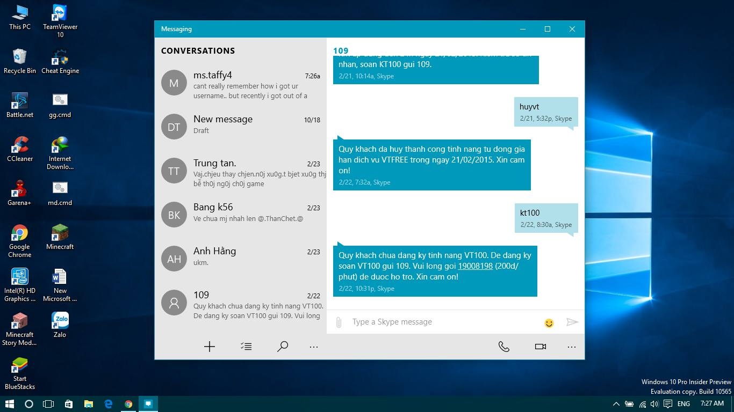The image size is (734, 412).
Task: Open the select conversations list icon
Action: pos(246,346)
